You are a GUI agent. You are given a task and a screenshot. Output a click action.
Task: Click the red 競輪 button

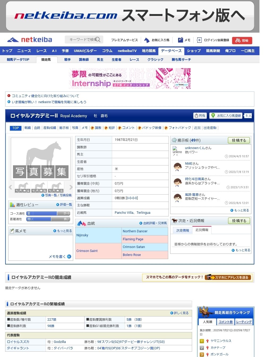(x=242, y=40)
